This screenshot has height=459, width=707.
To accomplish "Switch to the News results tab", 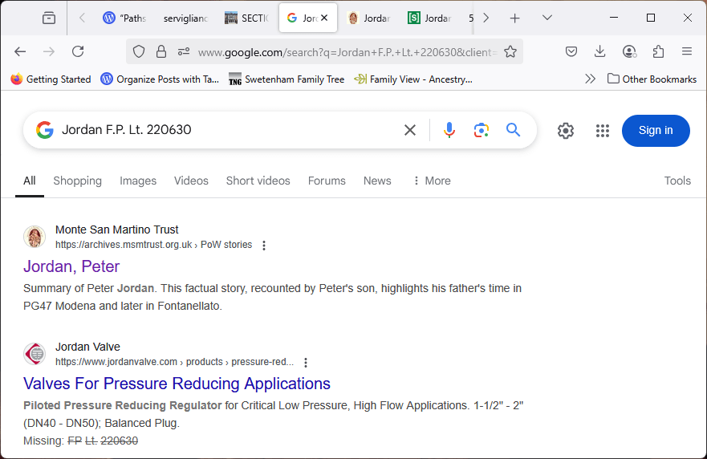I will pyautogui.click(x=377, y=181).
